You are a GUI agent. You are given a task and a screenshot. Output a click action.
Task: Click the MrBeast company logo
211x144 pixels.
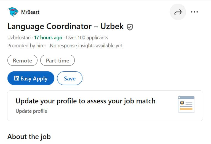[13, 12]
